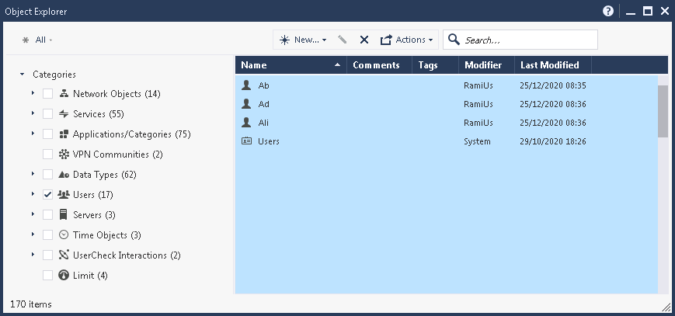The width and height of the screenshot is (675, 316).
Task: Open the Actions menu button
Action: tap(406, 40)
